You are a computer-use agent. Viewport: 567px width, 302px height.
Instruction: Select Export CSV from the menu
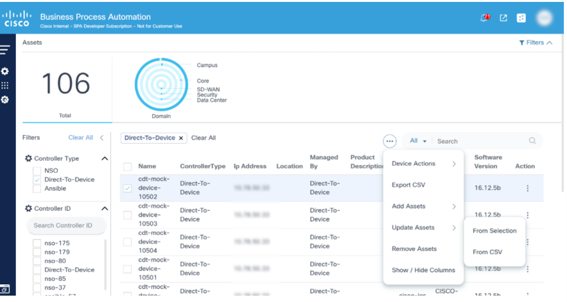[408, 185]
